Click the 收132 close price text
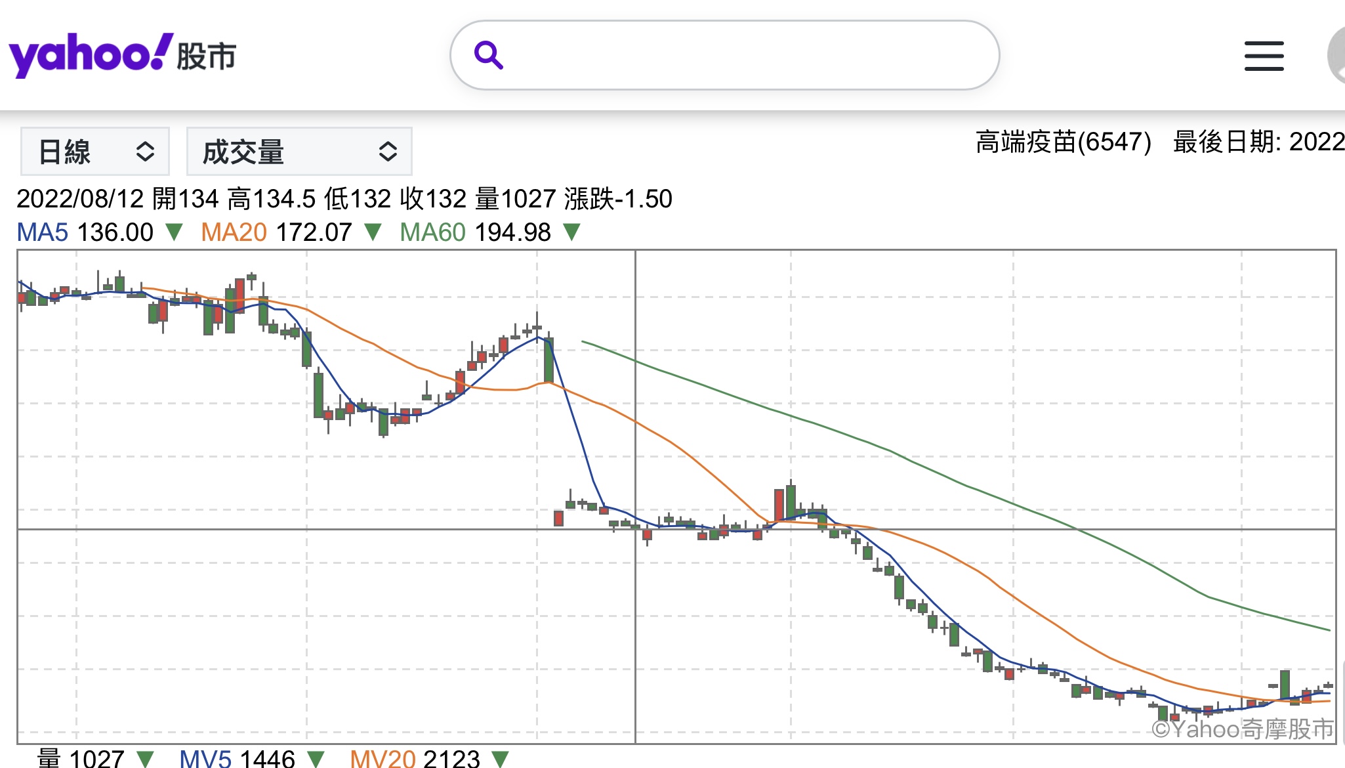 [x=433, y=199]
